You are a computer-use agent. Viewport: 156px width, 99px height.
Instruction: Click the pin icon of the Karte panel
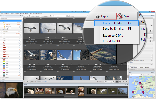tap(152, 72)
